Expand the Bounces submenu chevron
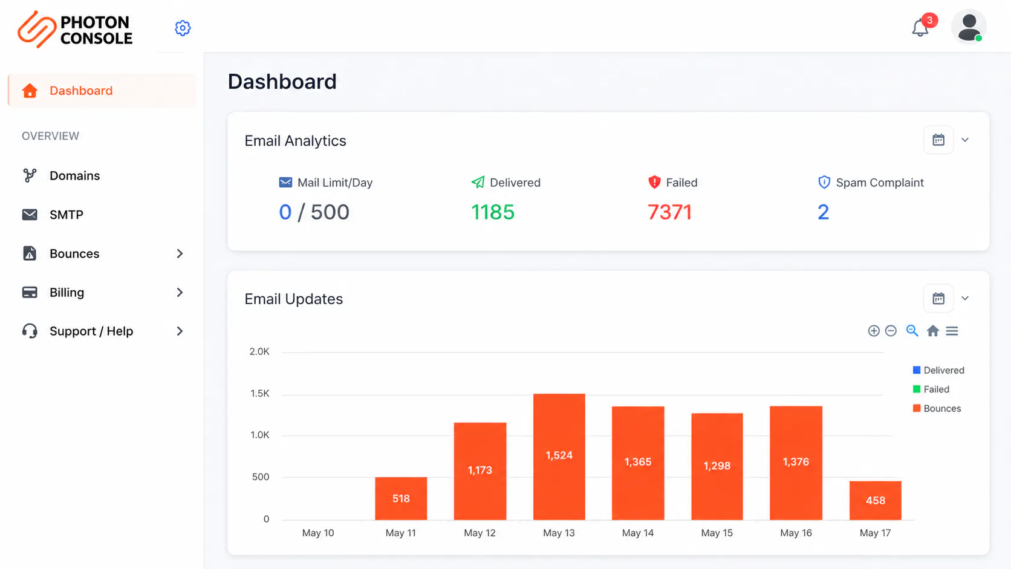The width and height of the screenshot is (1011, 569). 180,253
